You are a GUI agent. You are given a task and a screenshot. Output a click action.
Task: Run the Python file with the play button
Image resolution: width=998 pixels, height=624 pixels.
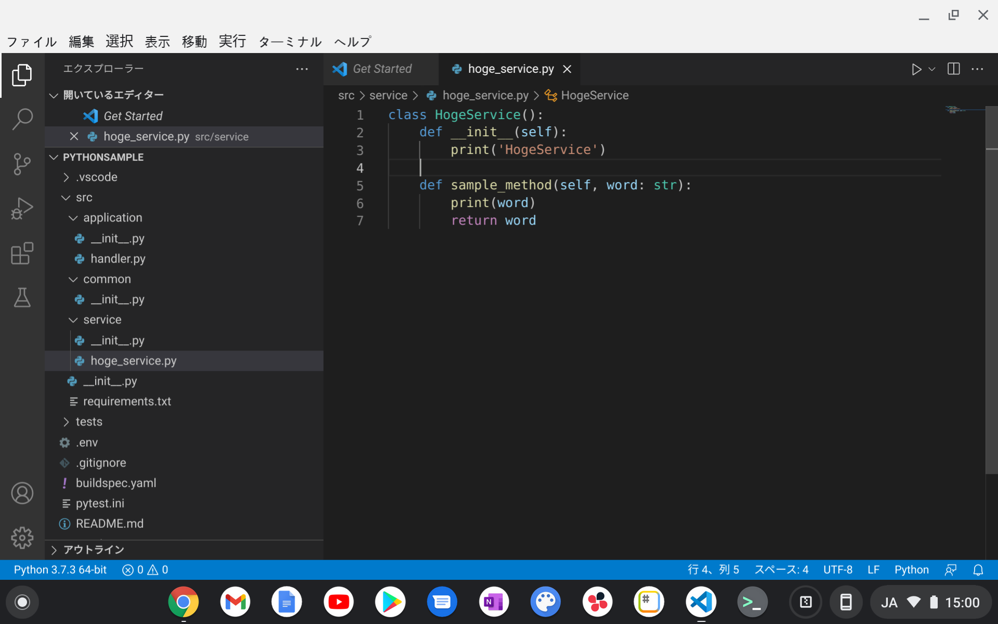pos(916,69)
